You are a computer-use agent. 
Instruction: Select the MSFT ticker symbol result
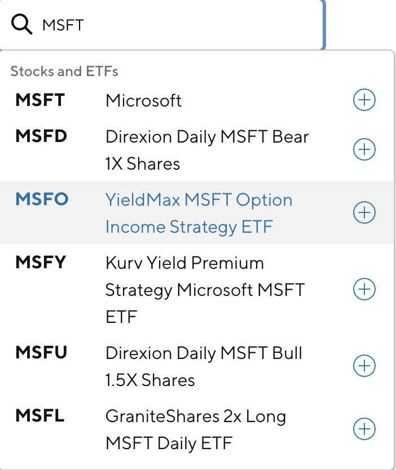point(40,100)
